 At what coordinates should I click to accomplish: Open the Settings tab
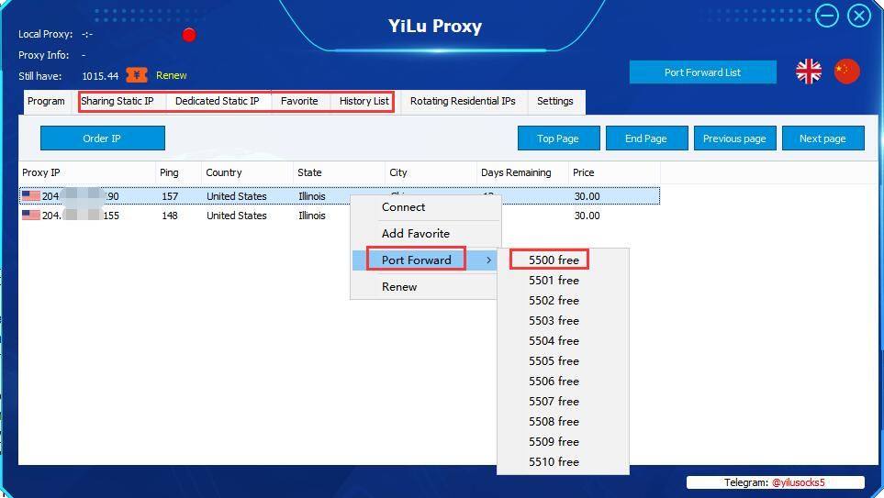[554, 102]
